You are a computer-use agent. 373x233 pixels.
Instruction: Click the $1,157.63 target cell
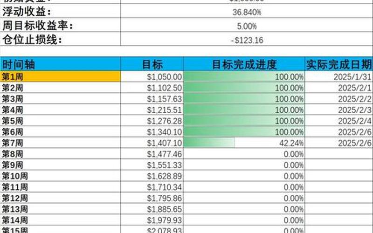[152, 98]
